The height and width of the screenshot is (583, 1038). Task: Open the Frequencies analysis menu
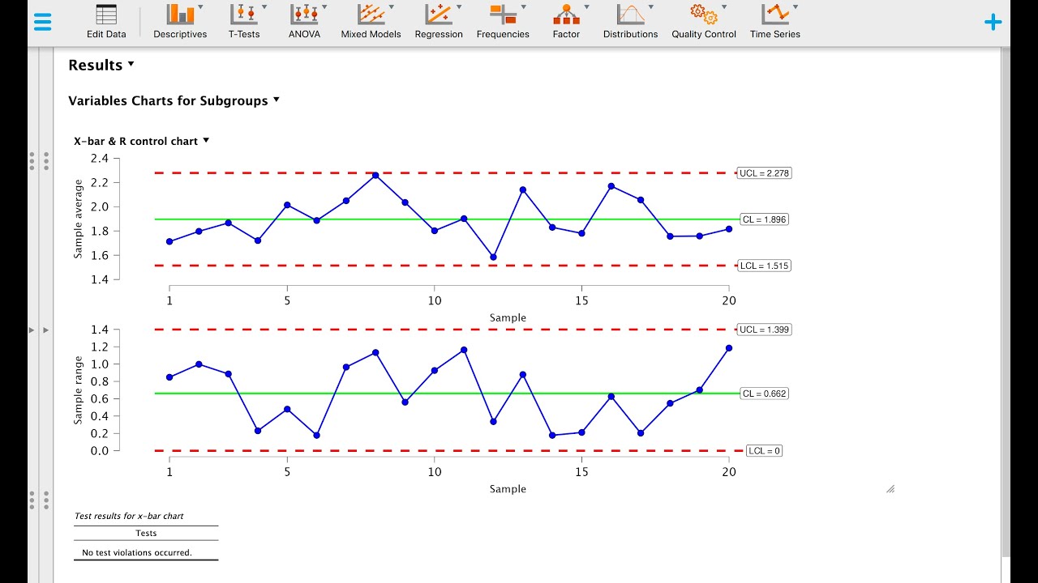point(503,22)
